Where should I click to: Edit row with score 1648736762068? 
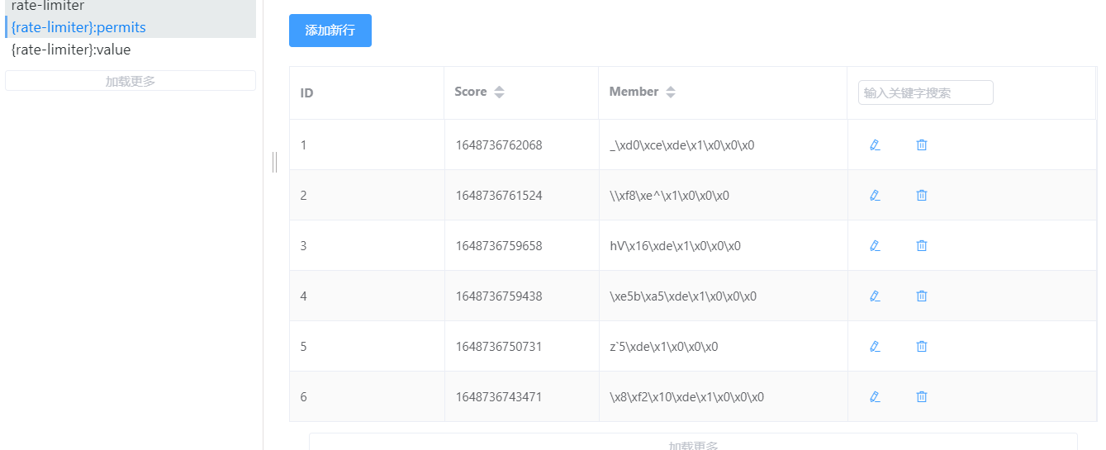tap(875, 145)
